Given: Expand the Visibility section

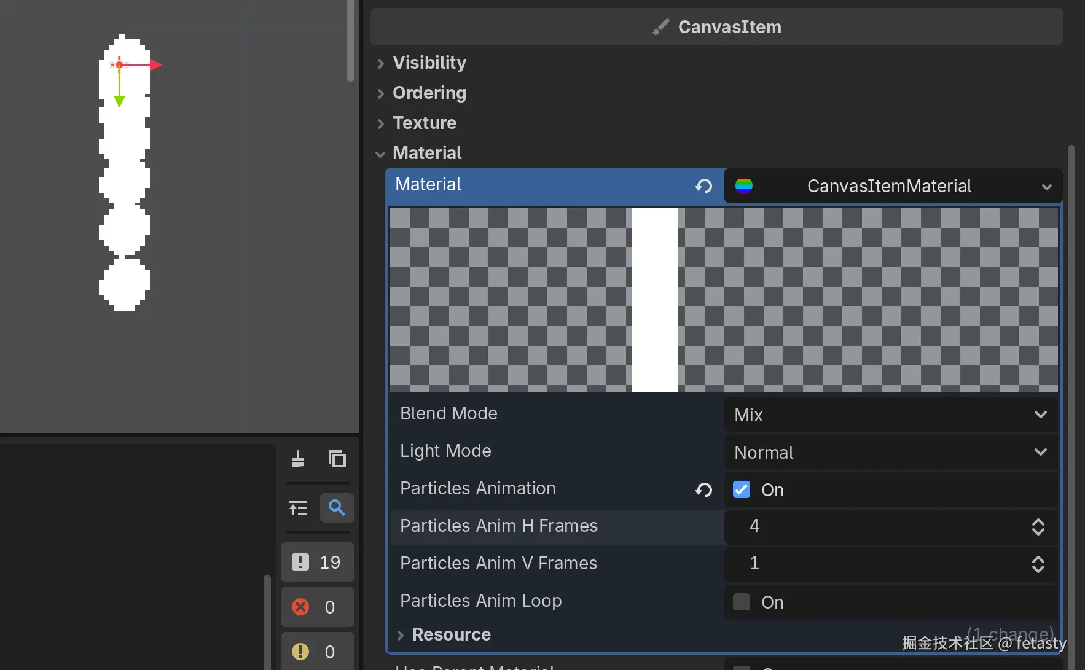Looking at the screenshot, I should pyautogui.click(x=429, y=63).
